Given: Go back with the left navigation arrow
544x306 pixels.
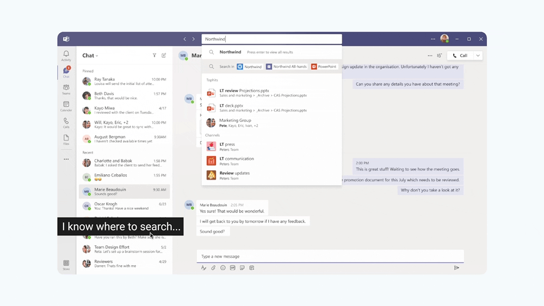Looking at the screenshot, I should (x=184, y=39).
